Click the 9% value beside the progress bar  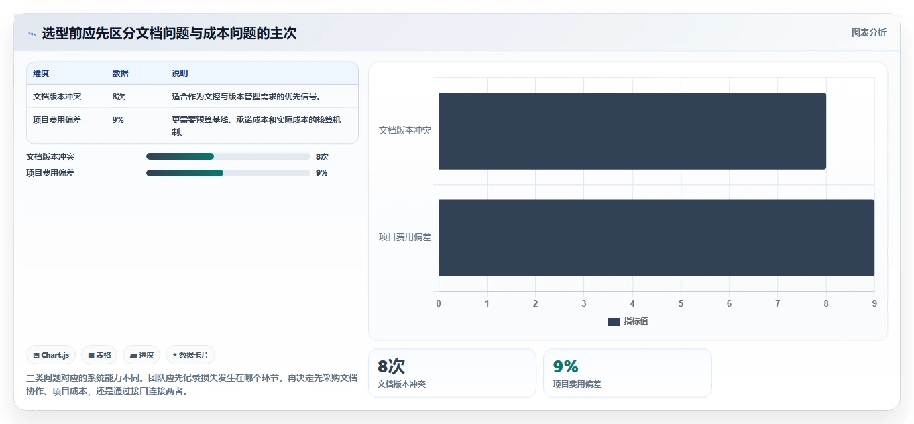[321, 173]
